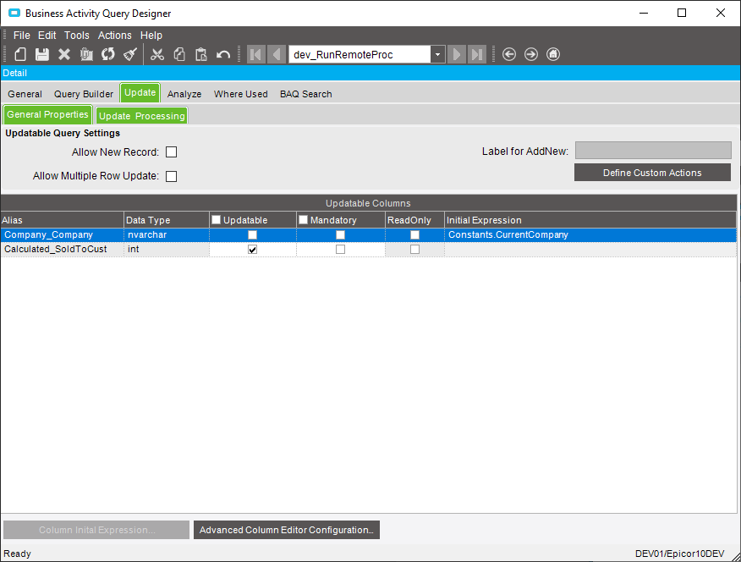741x562 pixels.
Task: Open the Actions menu
Action: pyautogui.click(x=114, y=36)
